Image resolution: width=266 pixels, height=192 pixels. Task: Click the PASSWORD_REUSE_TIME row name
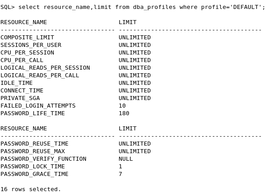(x=34, y=144)
